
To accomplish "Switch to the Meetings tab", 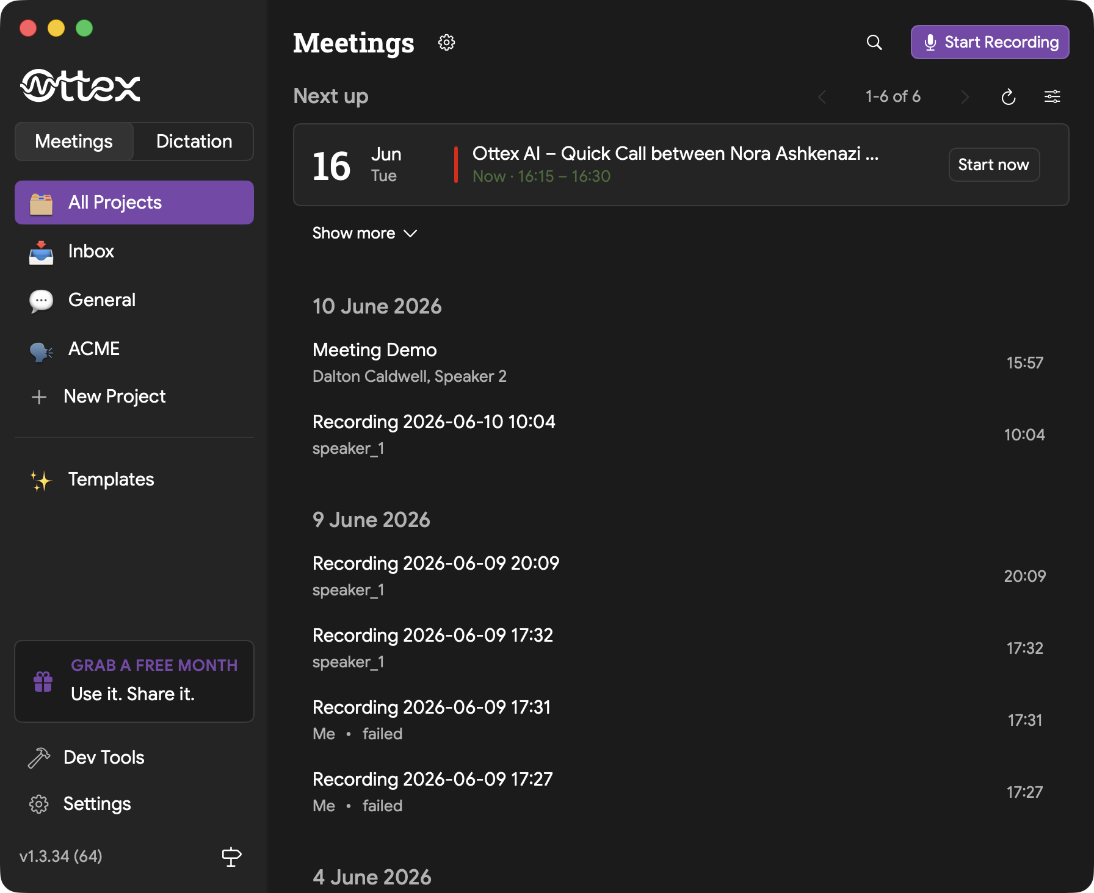I will [74, 142].
